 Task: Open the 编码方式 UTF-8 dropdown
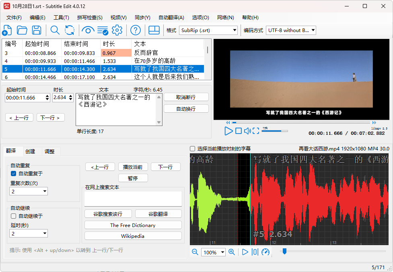pyautogui.click(x=291, y=30)
